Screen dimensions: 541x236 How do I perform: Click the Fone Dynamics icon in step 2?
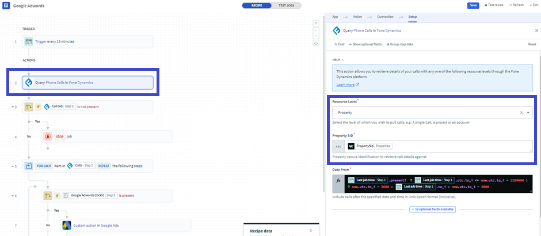coord(29,83)
